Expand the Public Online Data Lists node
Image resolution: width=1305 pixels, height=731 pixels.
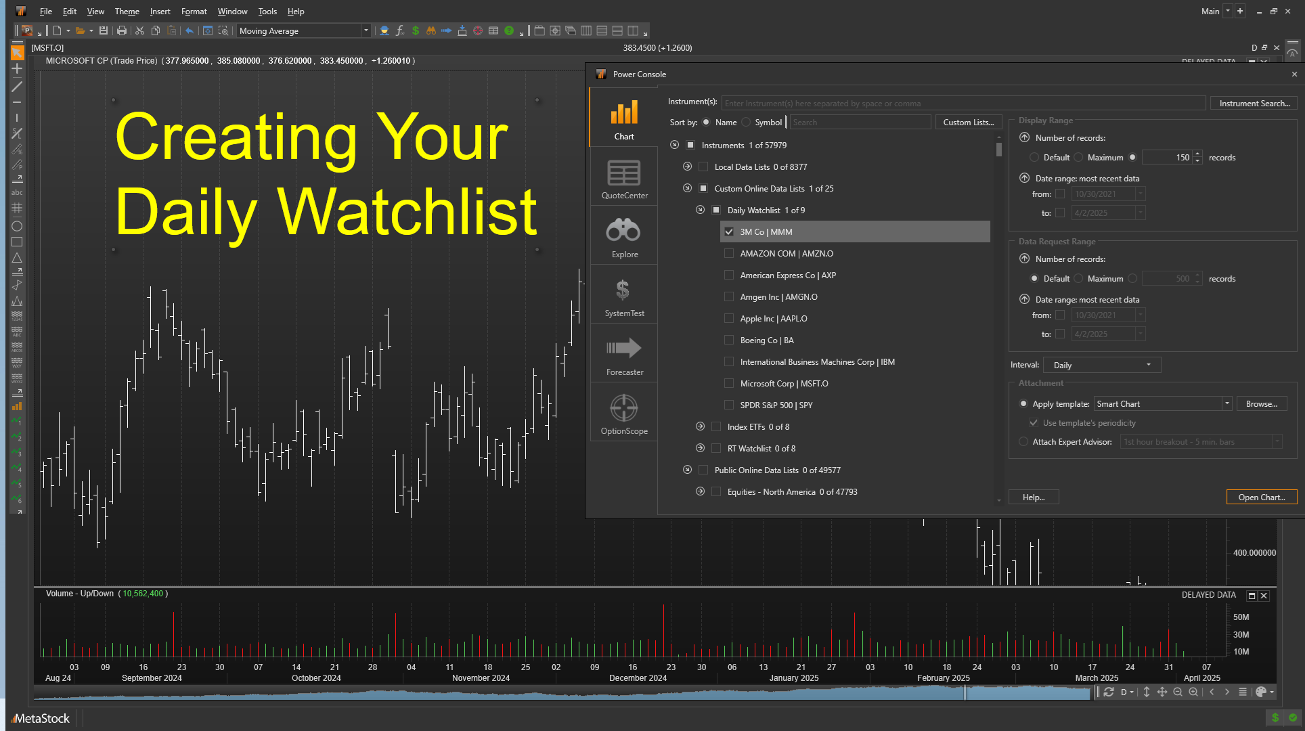pos(688,469)
